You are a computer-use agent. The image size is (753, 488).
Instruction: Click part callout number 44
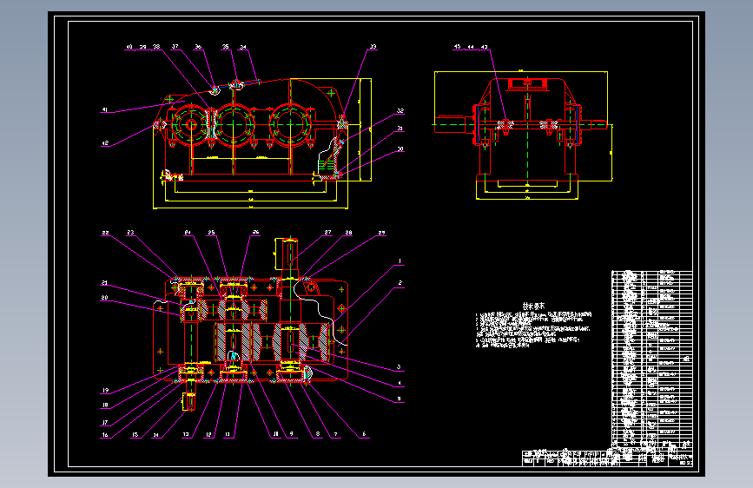[471, 47]
